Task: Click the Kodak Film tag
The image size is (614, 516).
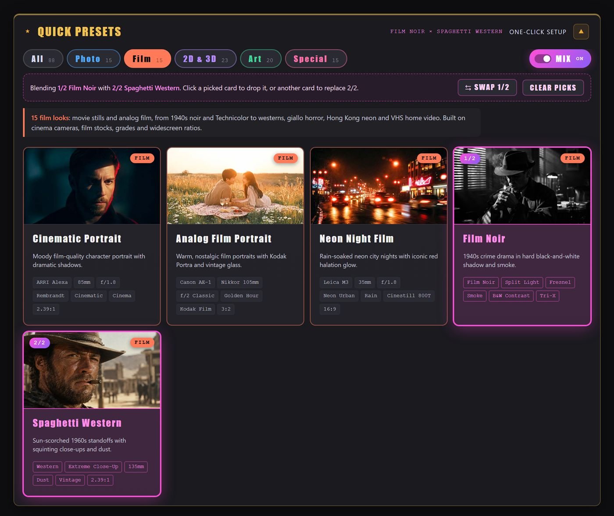Action: [196, 309]
